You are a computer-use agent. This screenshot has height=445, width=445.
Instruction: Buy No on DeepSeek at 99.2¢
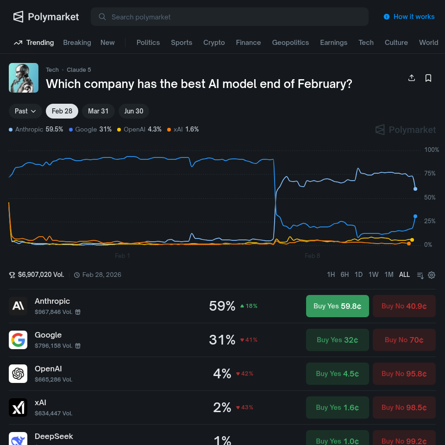[x=404, y=438]
